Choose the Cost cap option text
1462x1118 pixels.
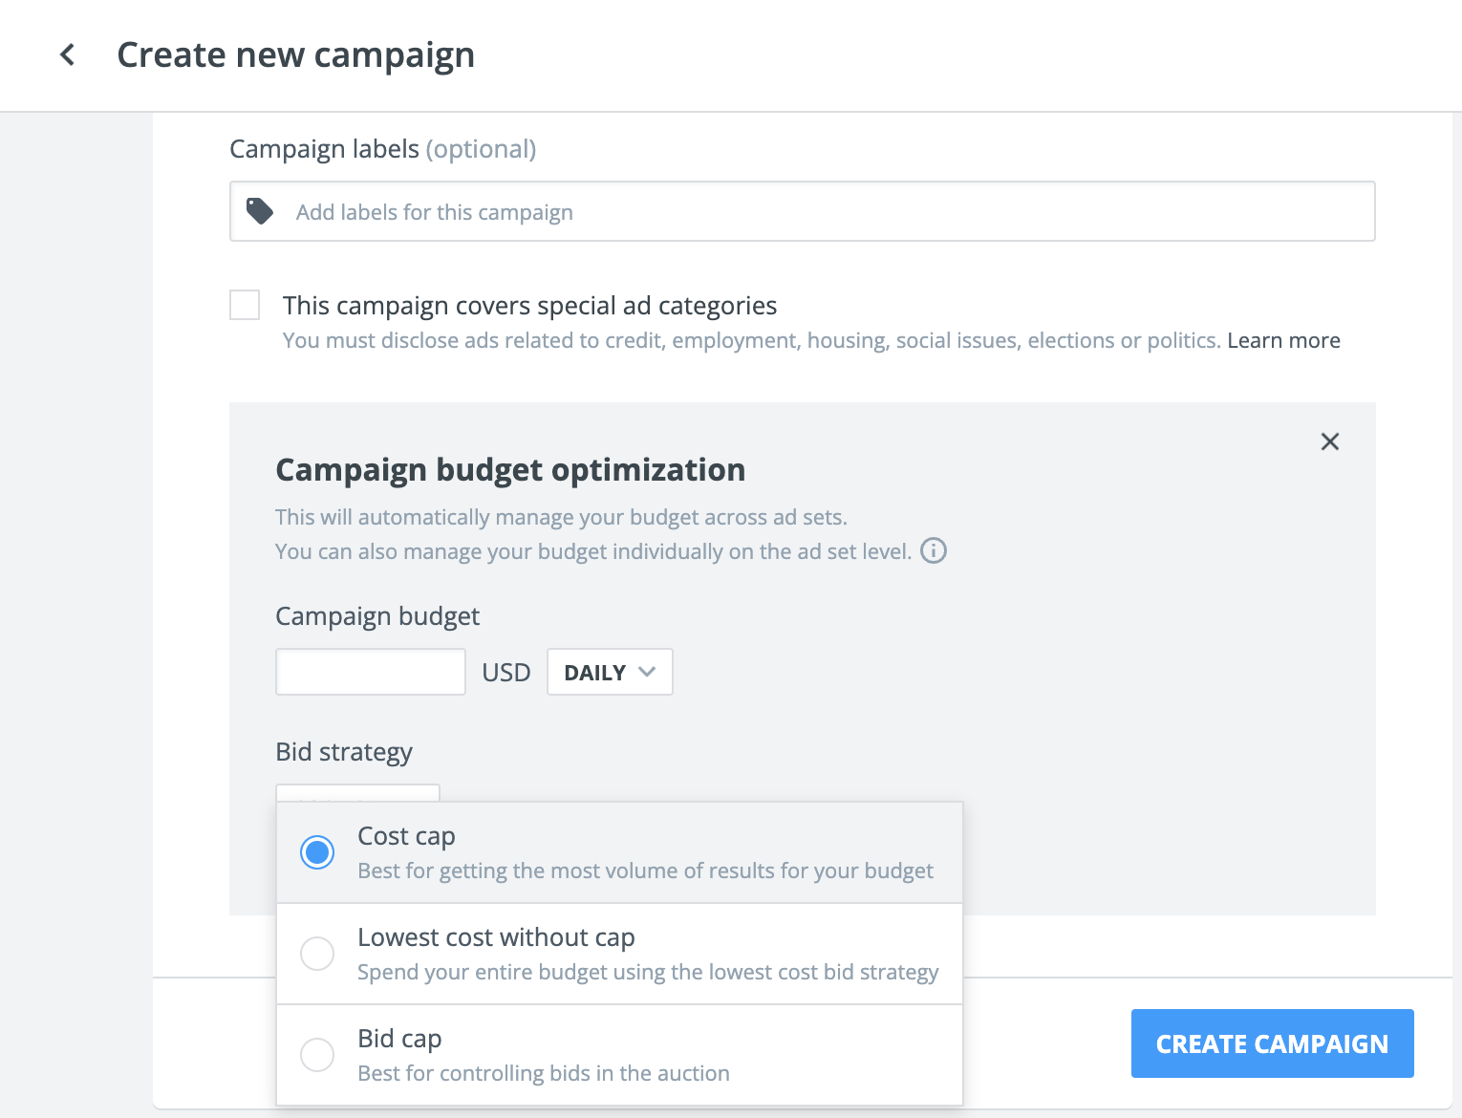coord(406,836)
